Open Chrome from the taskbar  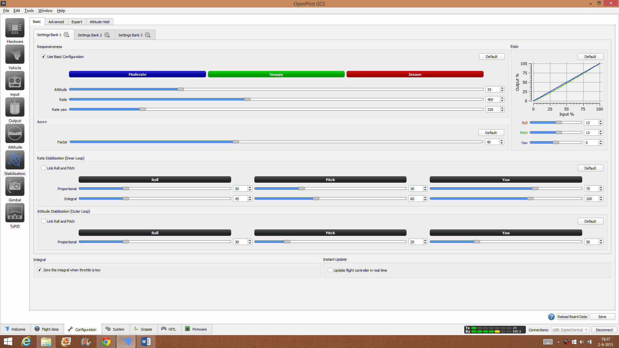(x=106, y=342)
